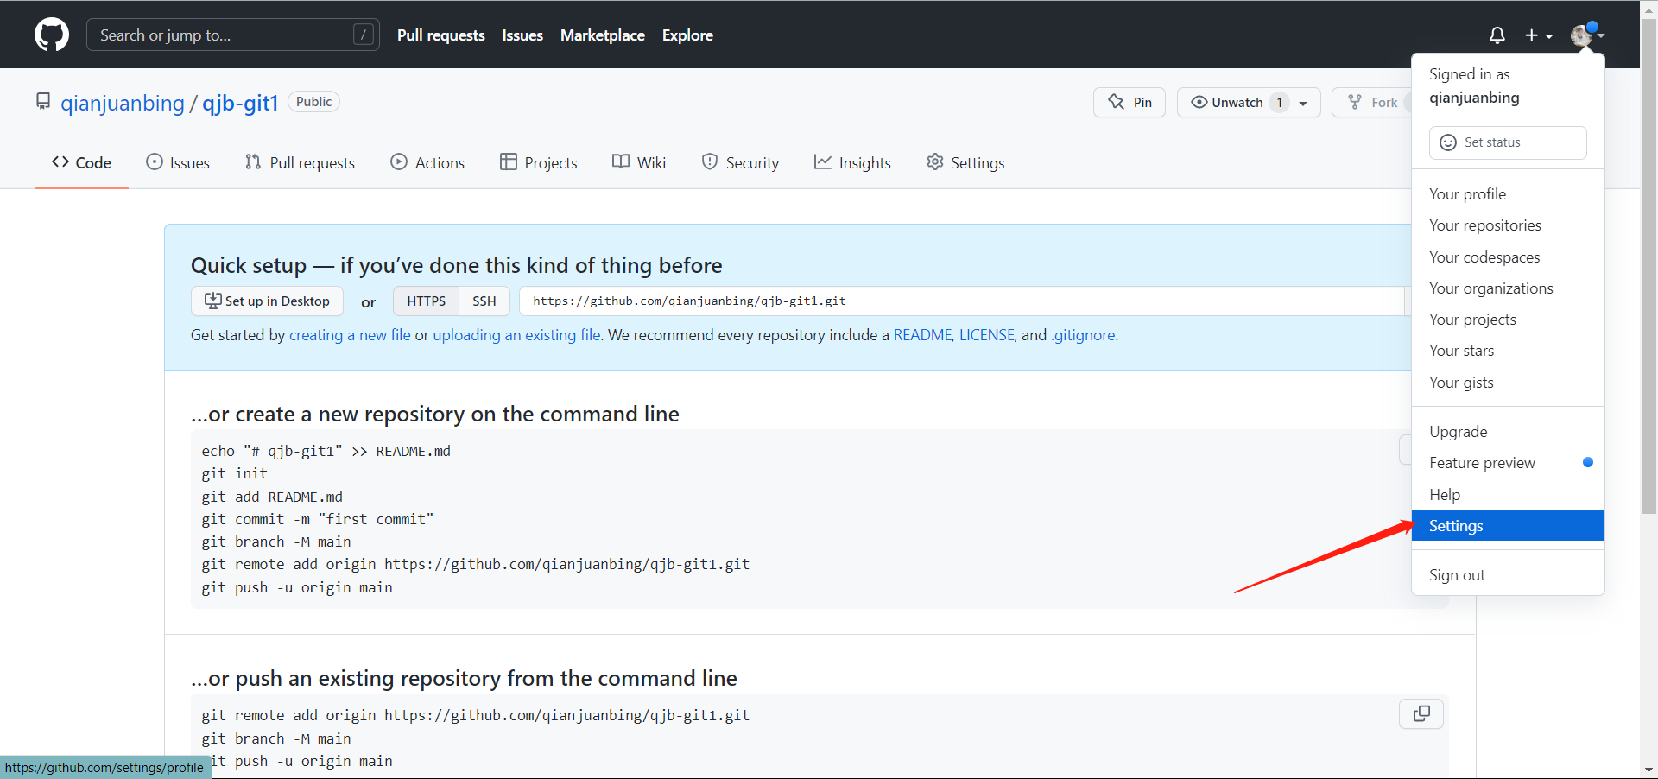Open the .gitignore recommendation link

pyautogui.click(x=1084, y=335)
